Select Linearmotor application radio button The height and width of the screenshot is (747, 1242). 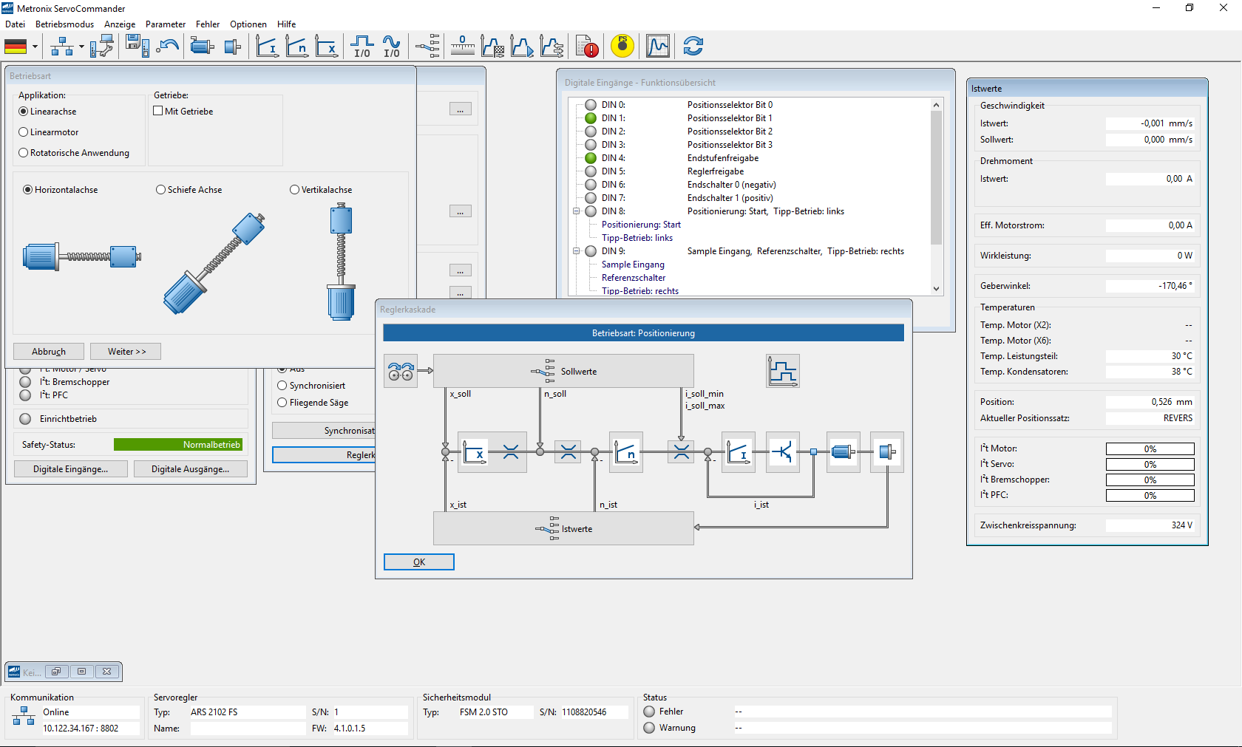pyautogui.click(x=24, y=132)
